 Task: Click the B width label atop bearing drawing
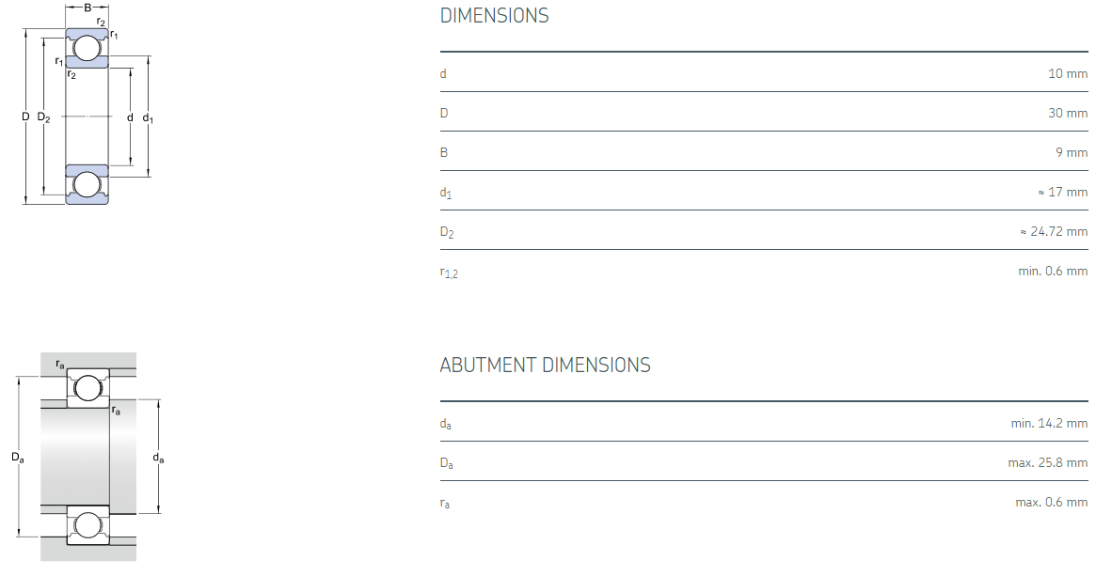coord(87,8)
